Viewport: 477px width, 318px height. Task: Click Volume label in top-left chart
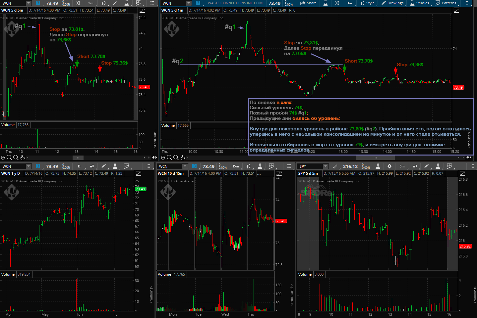pyautogui.click(x=8, y=125)
